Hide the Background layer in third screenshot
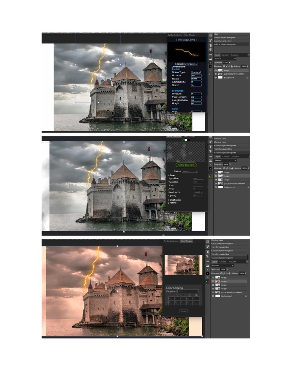Viewport: 292px width, 389px height. click(213, 296)
